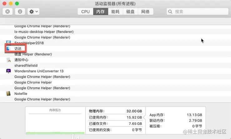Click the 联动内存 2.79 GB value
Image resolution: width=231 pixels, height=139 pixels.
(x=195, y=121)
